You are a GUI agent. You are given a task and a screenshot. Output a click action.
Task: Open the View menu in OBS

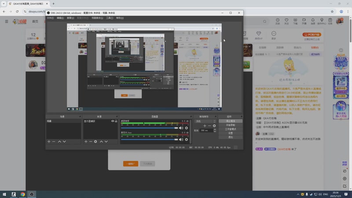(x=70, y=18)
